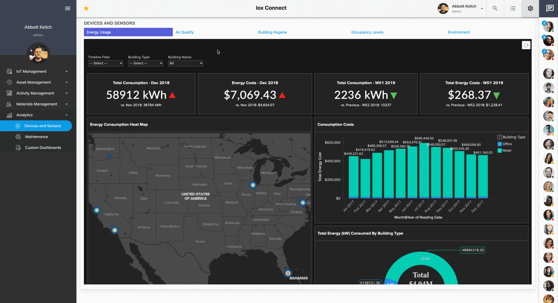Click the topmost avatar with badge 2
558x303 pixels.
548,26
